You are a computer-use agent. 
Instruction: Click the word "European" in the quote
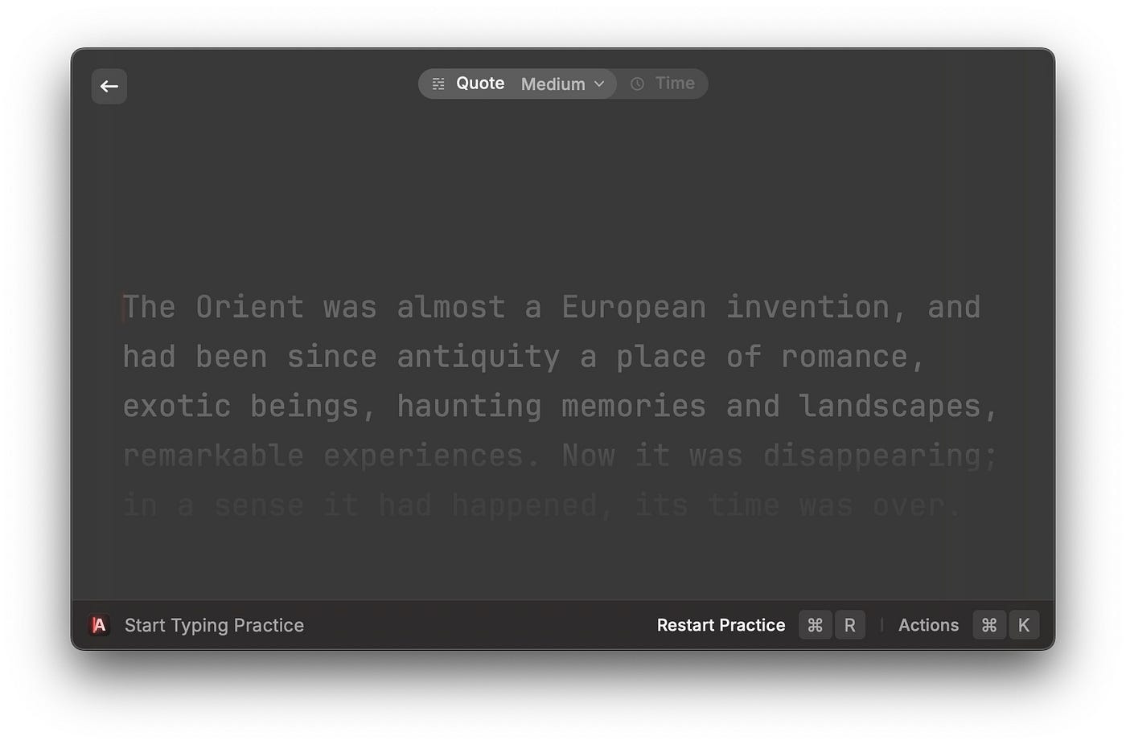click(634, 308)
